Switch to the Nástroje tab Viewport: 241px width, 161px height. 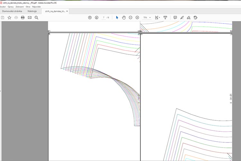(x=32, y=11)
